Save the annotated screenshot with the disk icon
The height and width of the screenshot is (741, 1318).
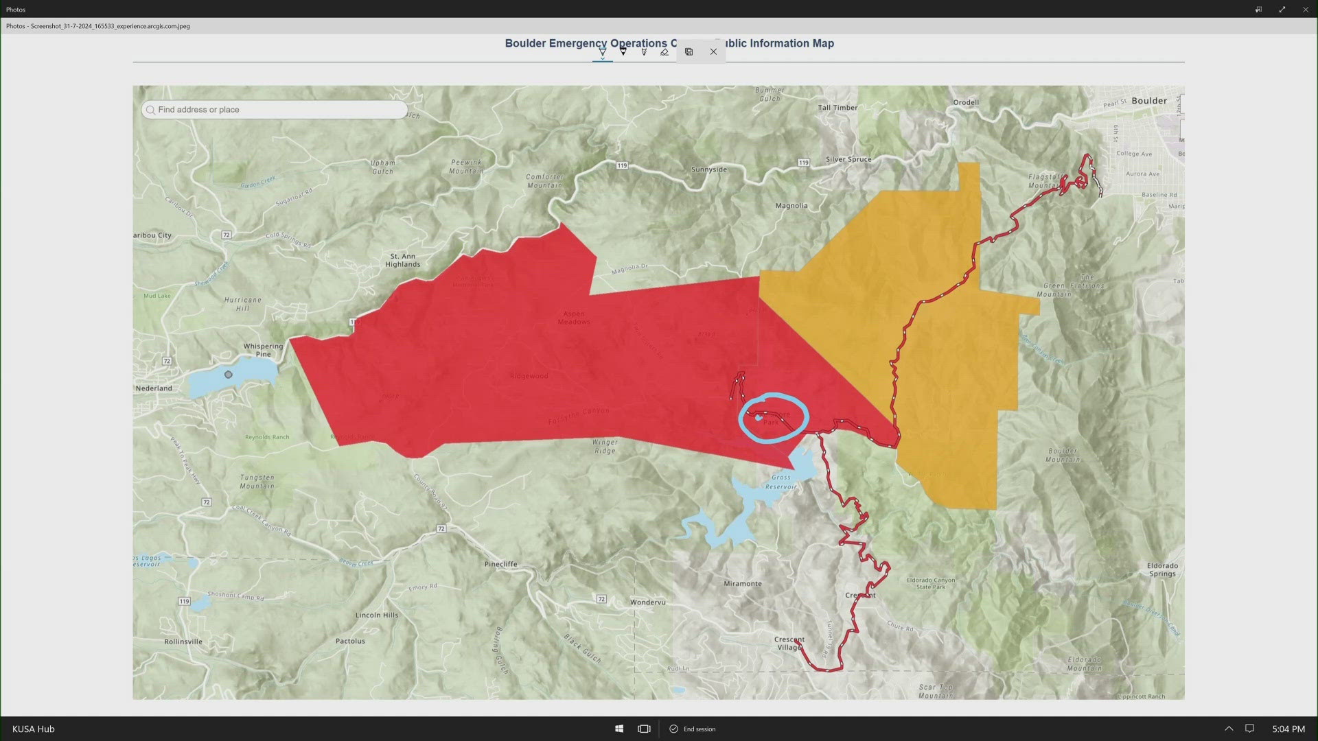(689, 52)
